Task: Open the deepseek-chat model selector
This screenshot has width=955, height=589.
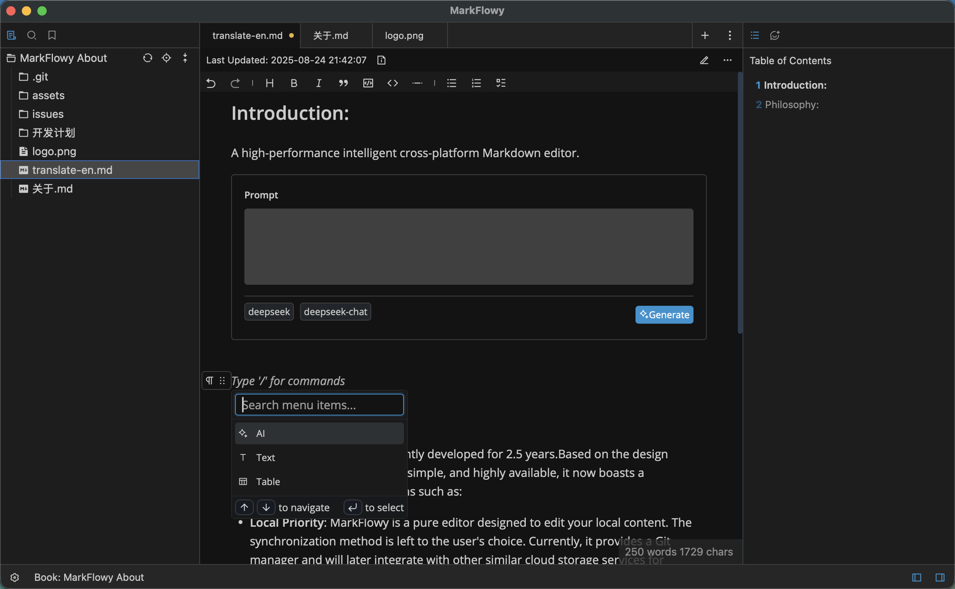Action: pos(335,312)
